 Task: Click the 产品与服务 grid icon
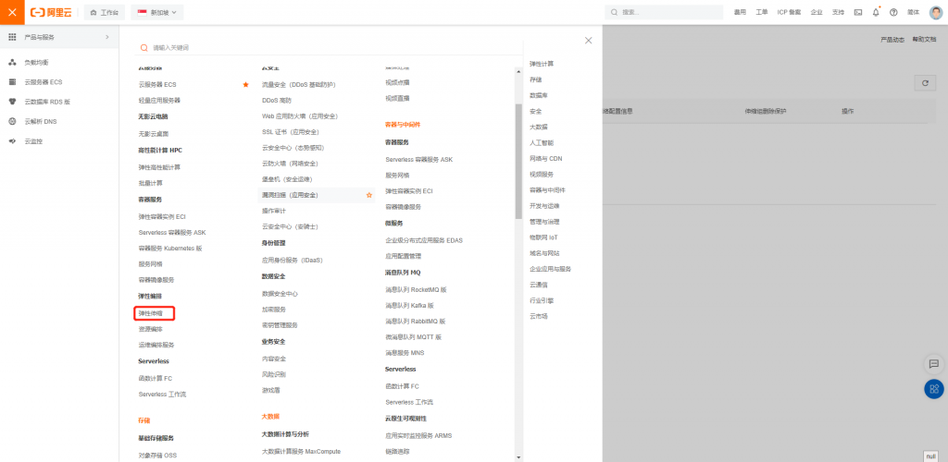[12, 37]
